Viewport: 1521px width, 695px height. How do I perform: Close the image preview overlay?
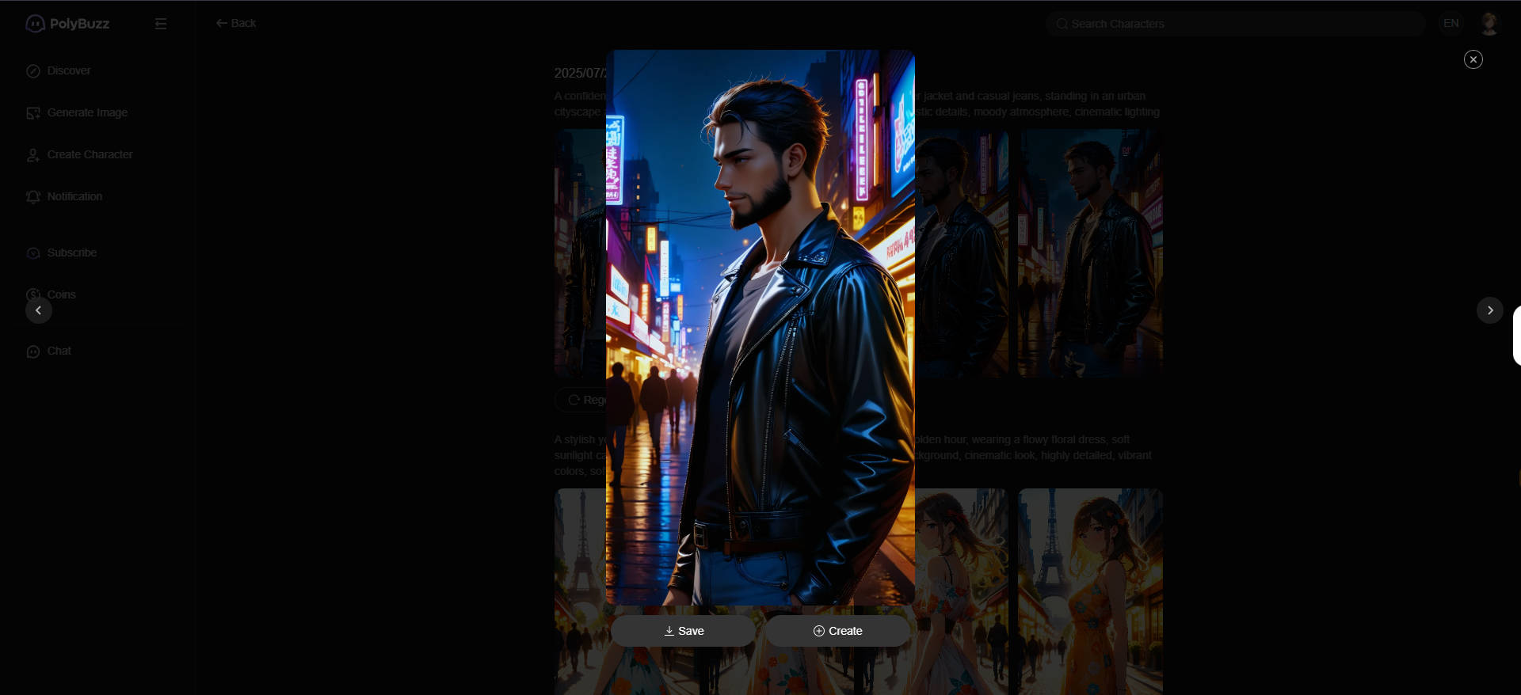(x=1473, y=59)
